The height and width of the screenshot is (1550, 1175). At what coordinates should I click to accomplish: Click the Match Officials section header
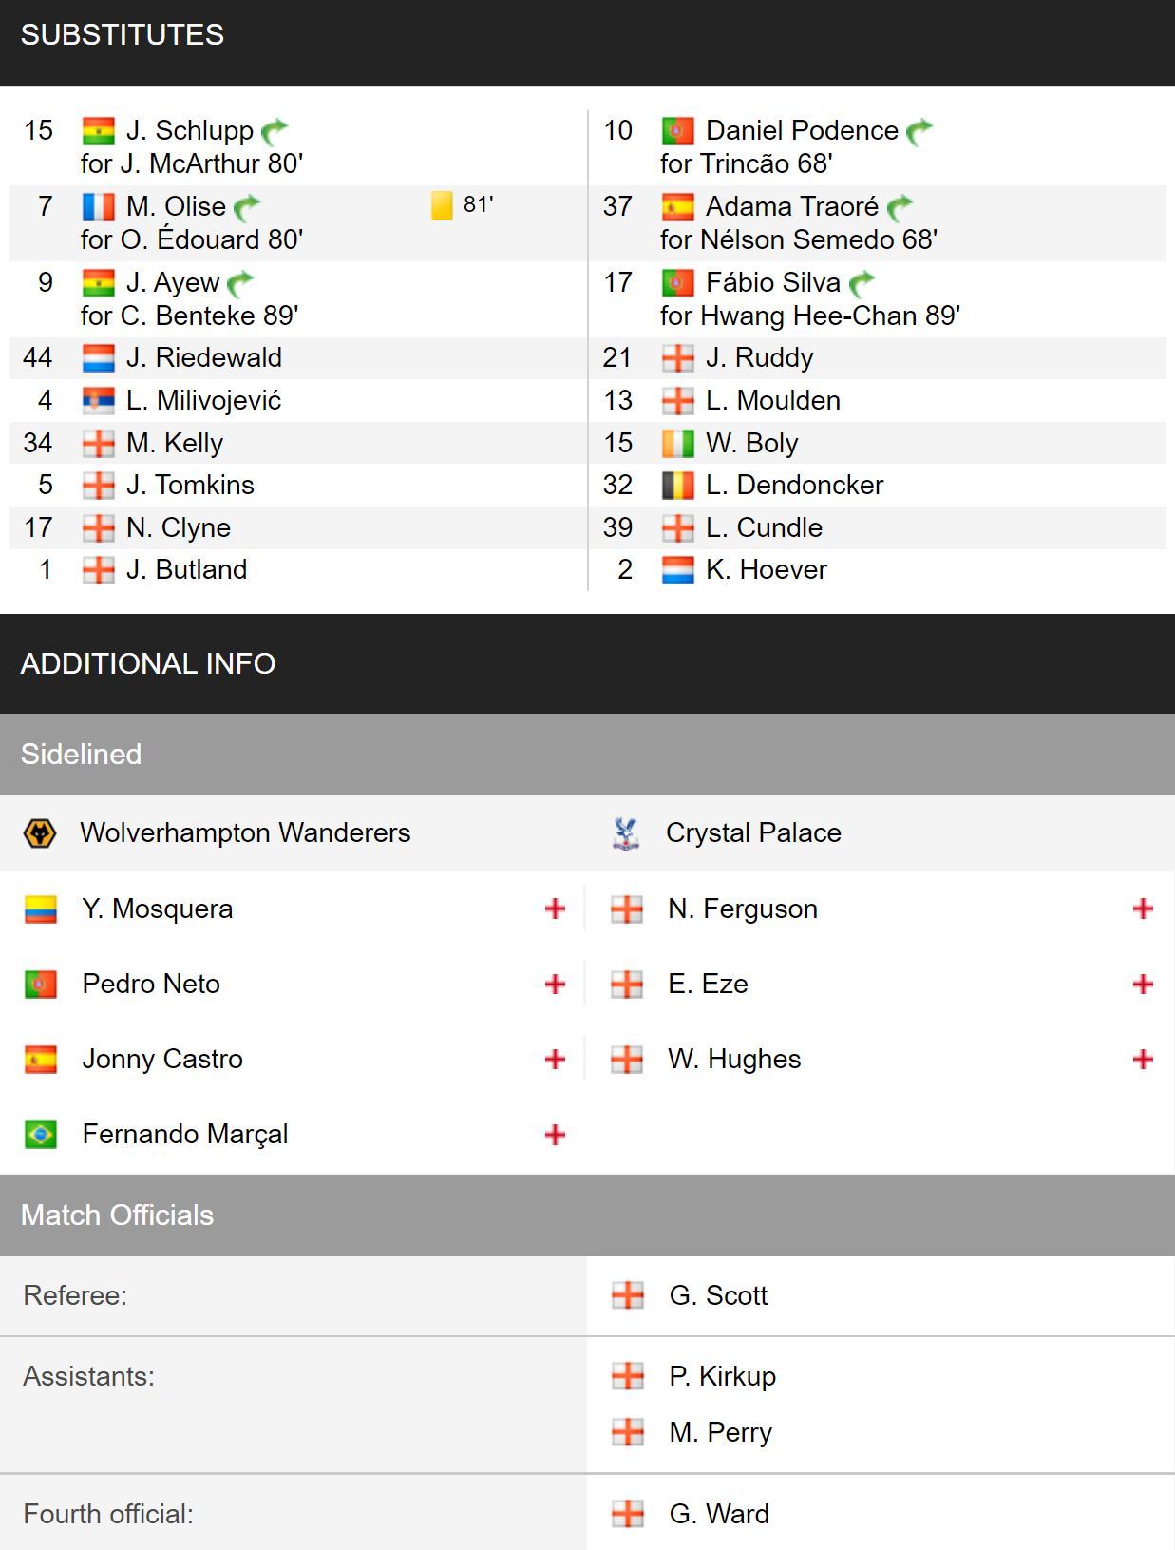tap(587, 1215)
